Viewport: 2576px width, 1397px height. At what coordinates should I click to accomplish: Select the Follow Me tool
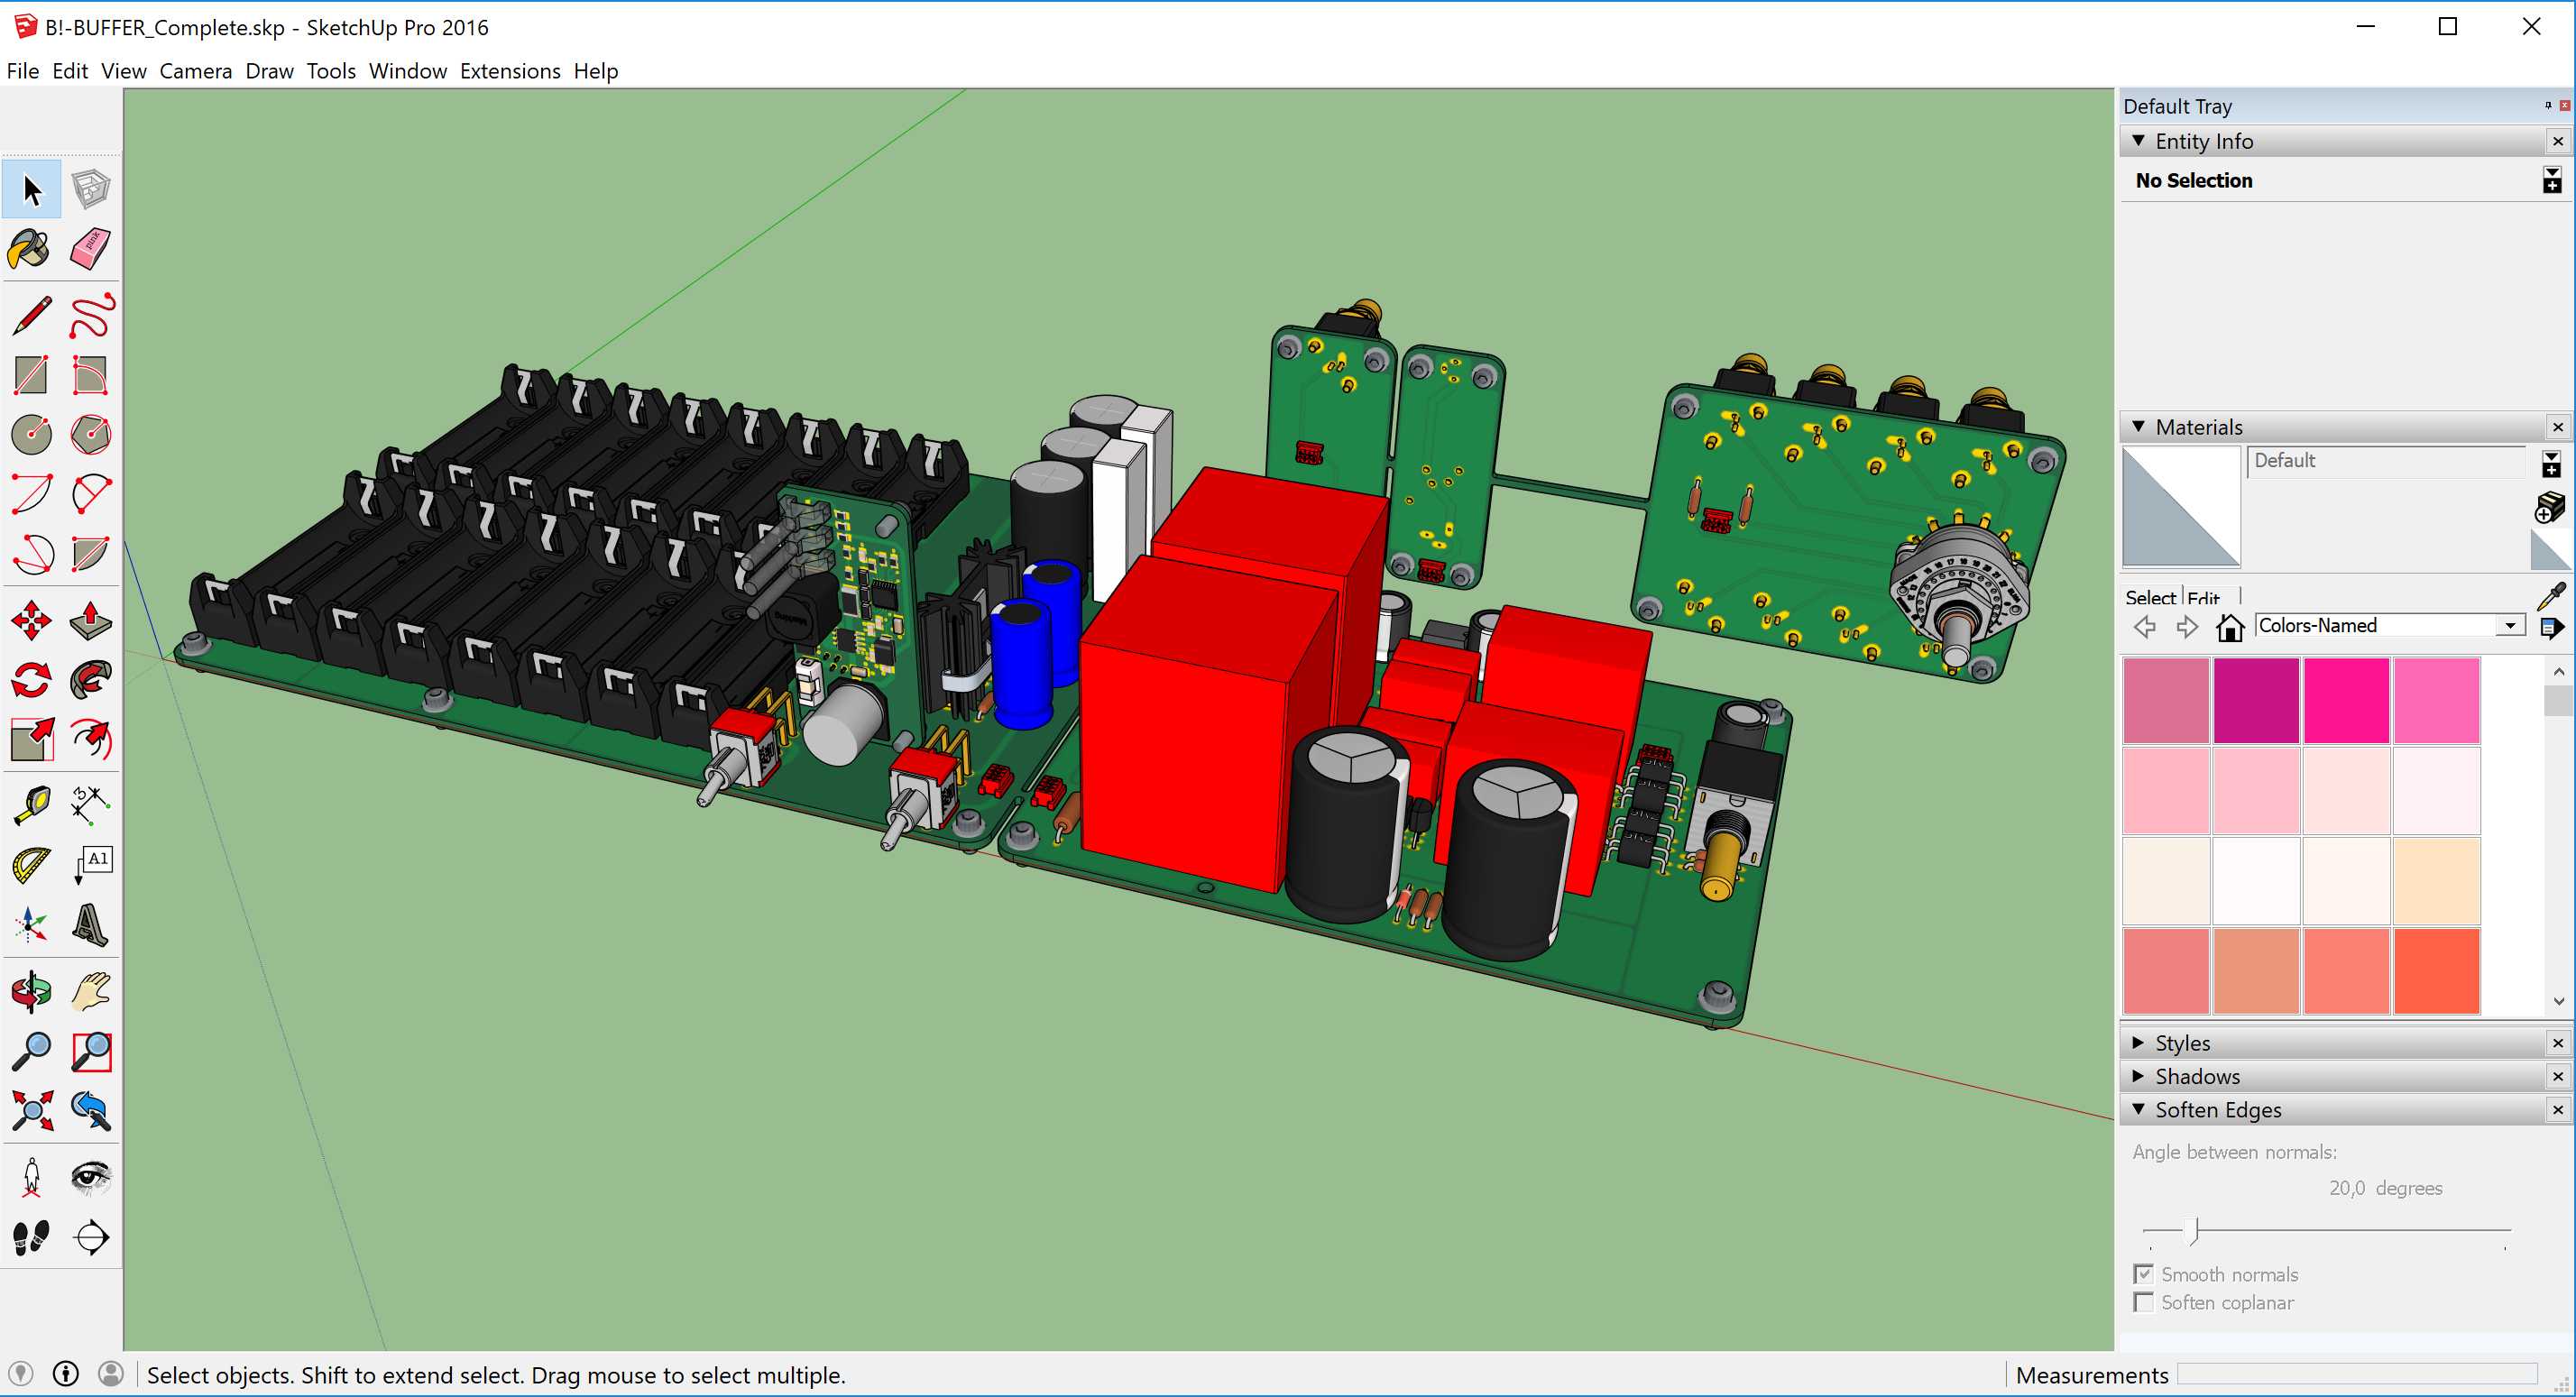(91, 680)
